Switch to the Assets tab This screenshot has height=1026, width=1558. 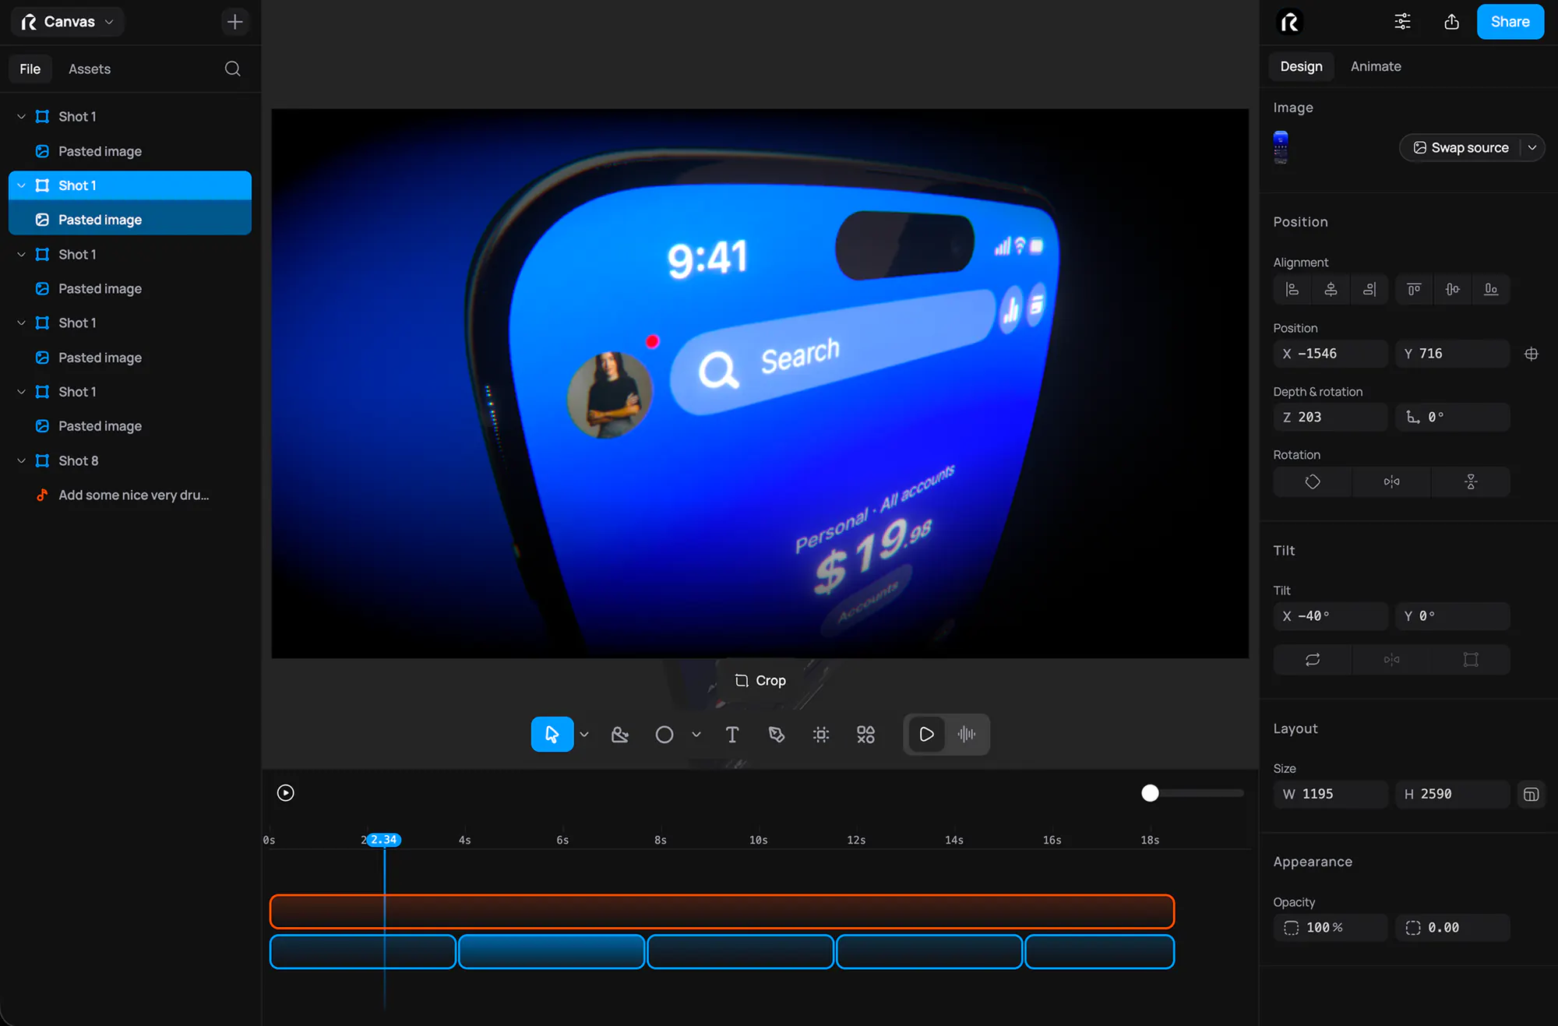coord(90,69)
